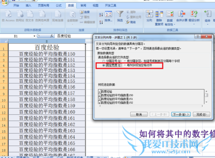
Task: Click the formula bar showing 百度经验
Action: pos(74,36)
